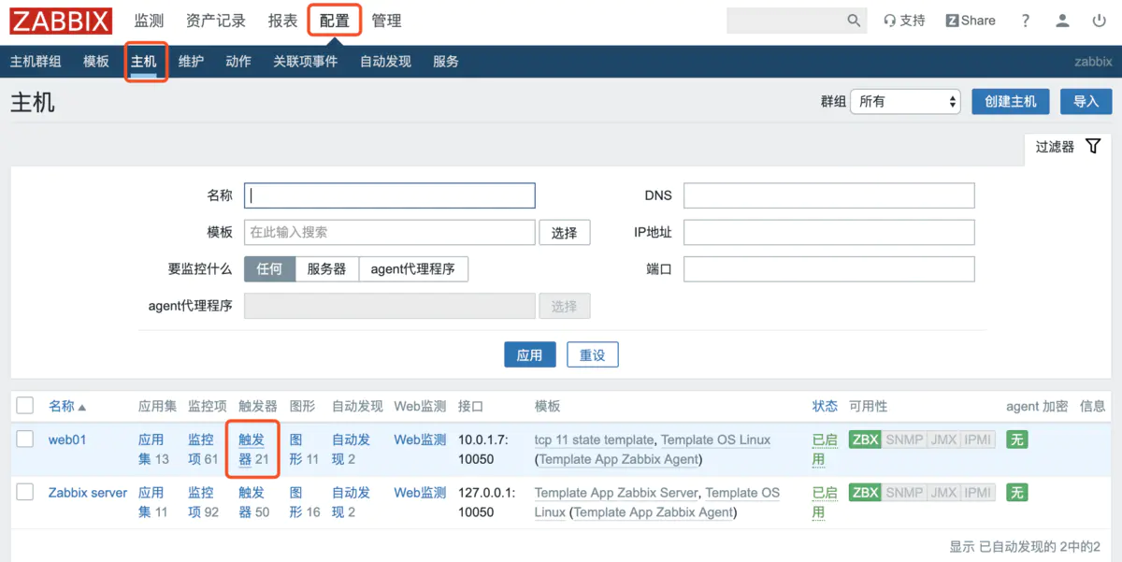Click the IPMI badge for web01
Image resolution: width=1122 pixels, height=562 pixels.
[978, 440]
